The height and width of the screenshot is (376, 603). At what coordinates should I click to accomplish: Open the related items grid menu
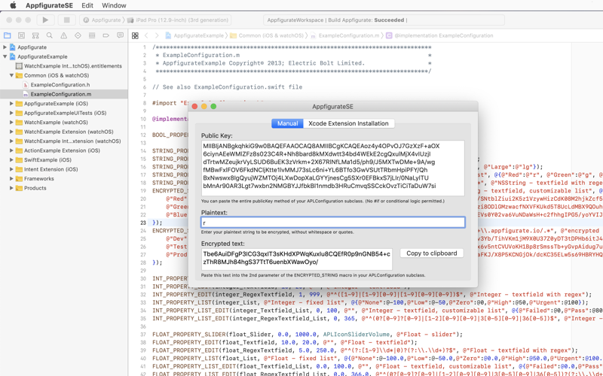[x=135, y=35]
